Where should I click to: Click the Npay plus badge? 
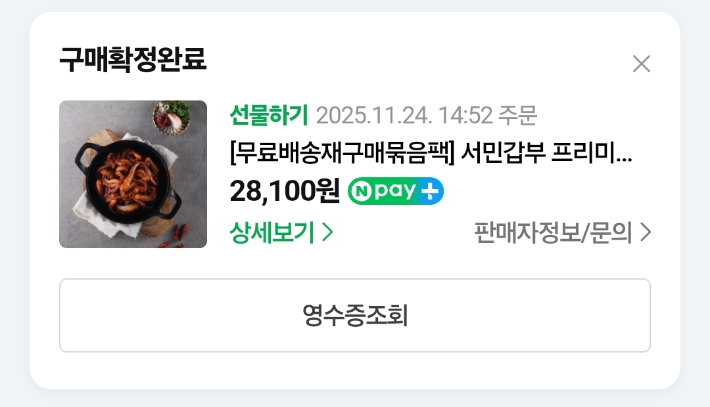395,191
